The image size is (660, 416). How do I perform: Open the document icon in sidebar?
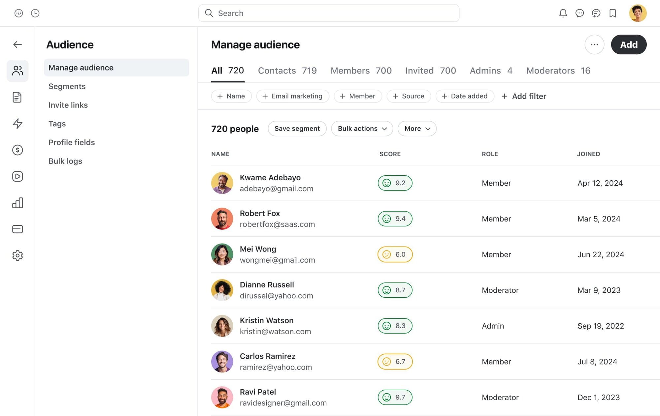click(17, 97)
